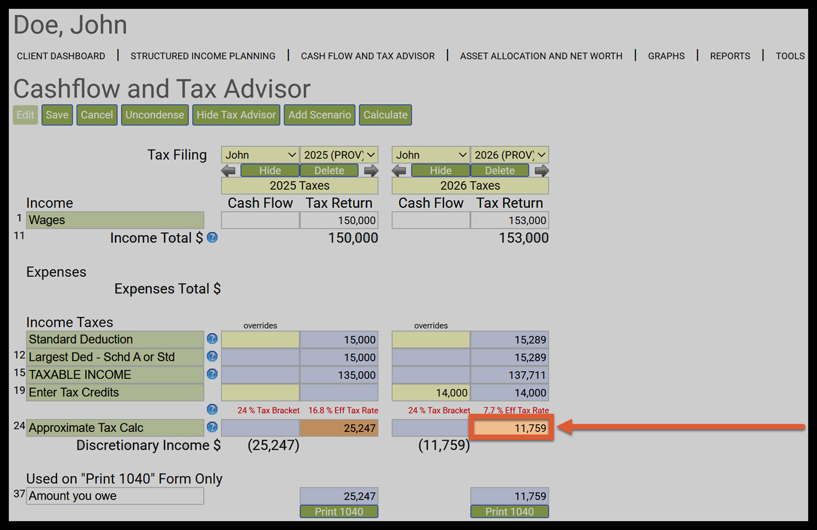This screenshot has width=817, height=530.
Task: Open 2025 (PROV) year dropdown
Action: point(339,155)
